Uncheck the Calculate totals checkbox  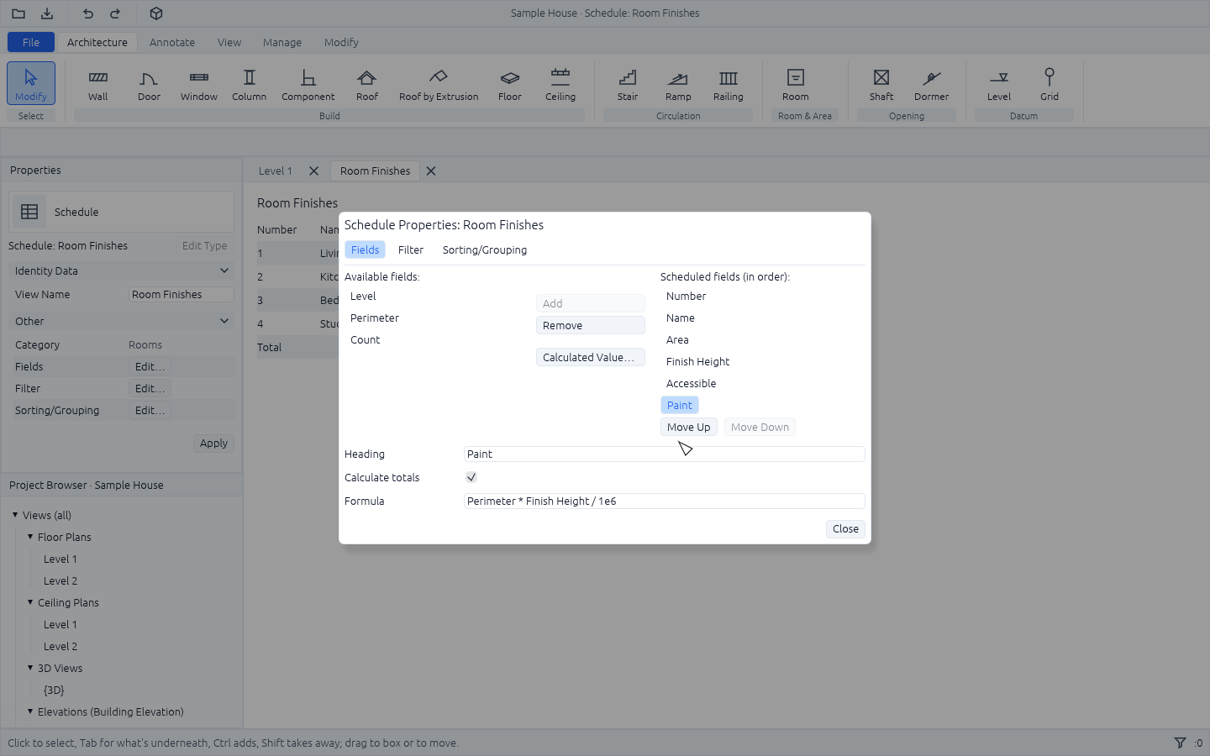click(x=471, y=477)
